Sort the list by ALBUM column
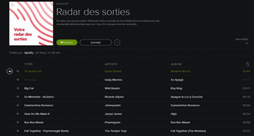This screenshot has width=254, height=136. [176, 64]
